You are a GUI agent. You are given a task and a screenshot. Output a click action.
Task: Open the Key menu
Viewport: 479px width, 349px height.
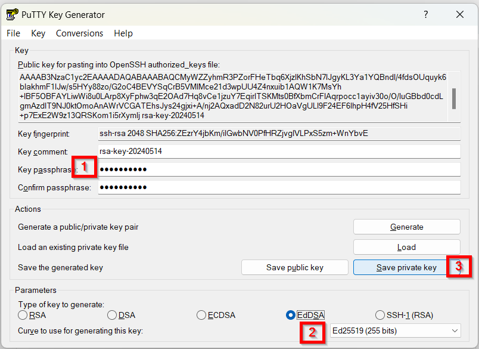(38, 33)
